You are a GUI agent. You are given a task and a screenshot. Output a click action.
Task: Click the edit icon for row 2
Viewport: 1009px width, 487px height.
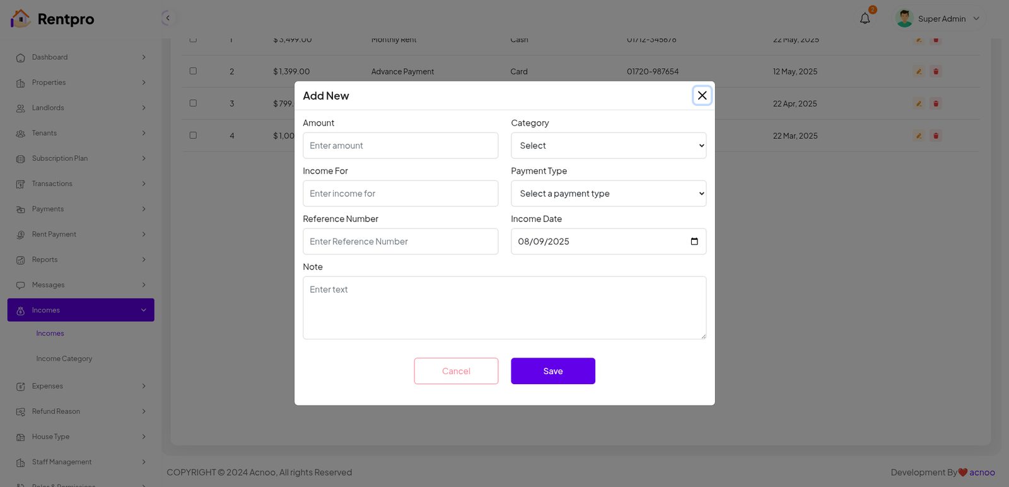pos(919,71)
